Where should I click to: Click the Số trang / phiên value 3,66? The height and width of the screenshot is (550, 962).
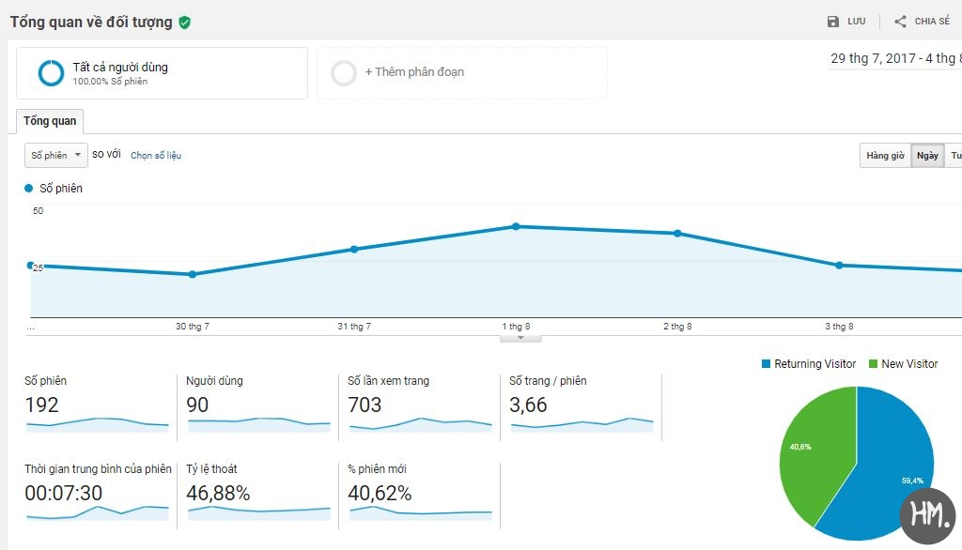click(528, 405)
